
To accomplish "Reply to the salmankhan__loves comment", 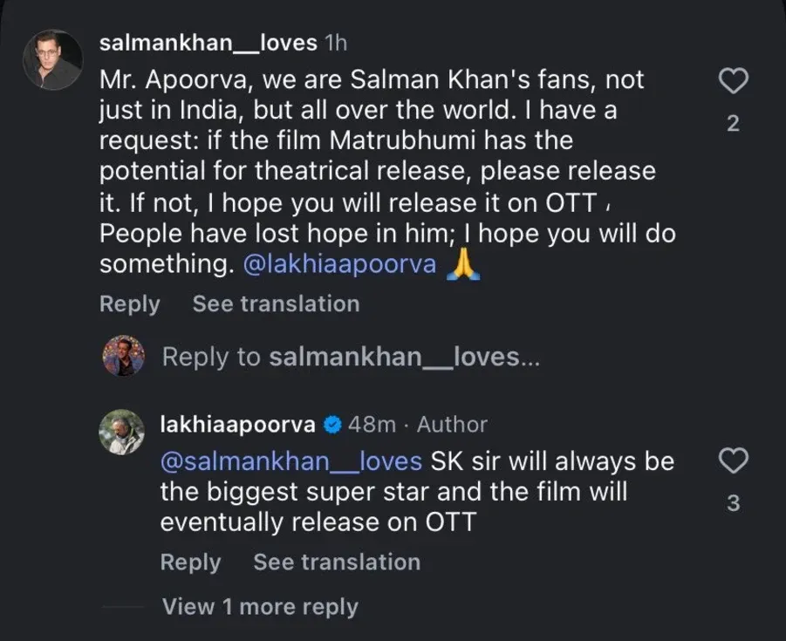I will 130,303.
